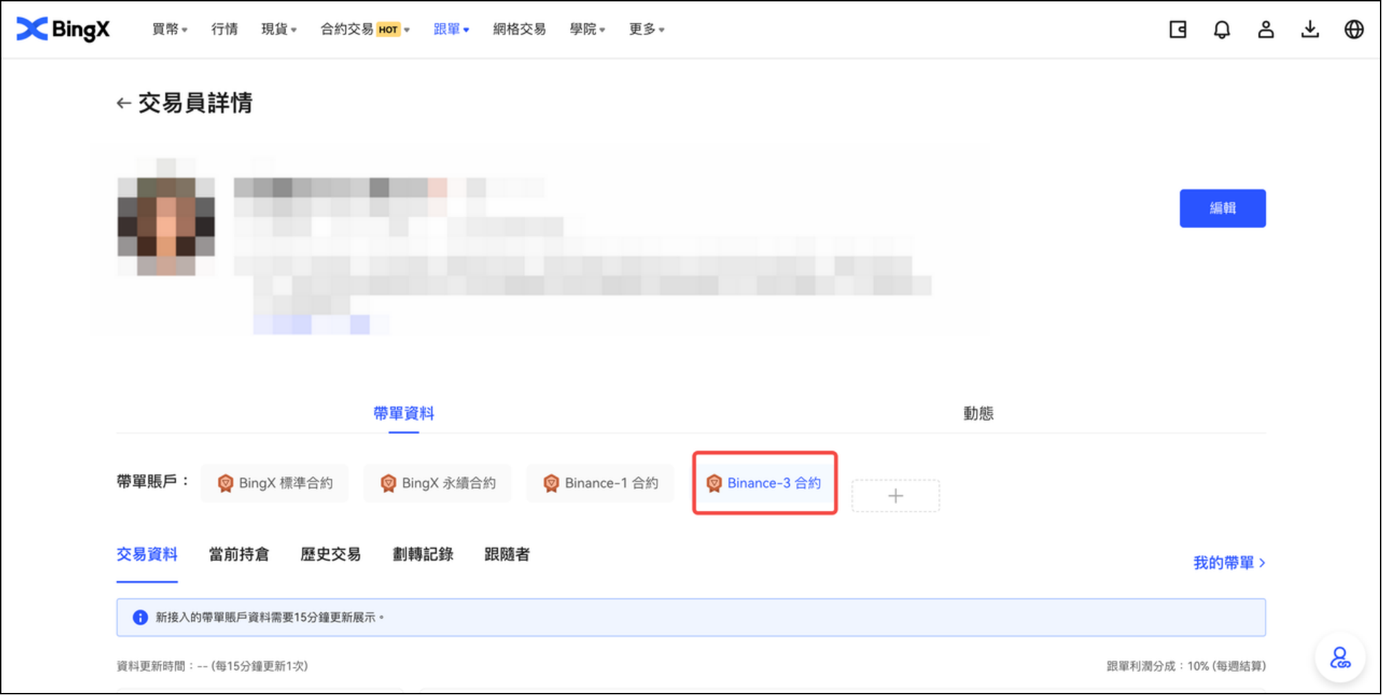The width and height of the screenshot is (1382, 695).
Task: Open the 當前持倉 sub-tab
Action: pyautogui.click(x=239, y=554)
